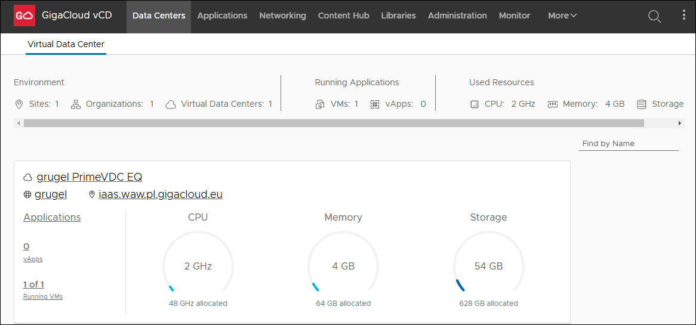Click the Memory icon in Used Resources
Viewport: 696px width, 325px height.
[552, 104]
